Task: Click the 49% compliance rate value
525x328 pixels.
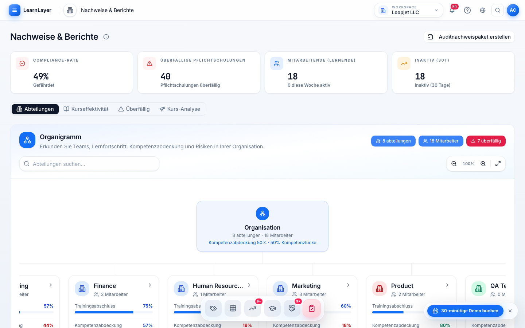Action: 41,76
